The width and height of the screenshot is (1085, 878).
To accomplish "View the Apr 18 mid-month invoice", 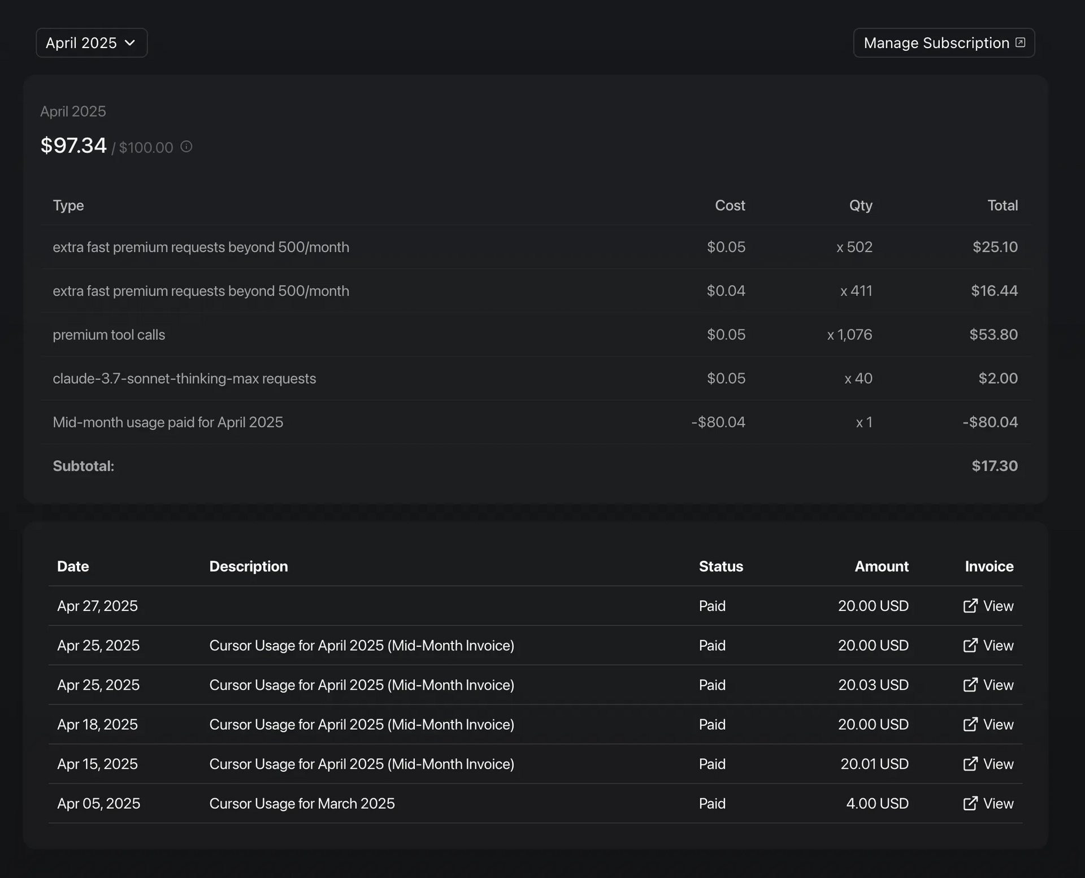I will (x=998, y=725).
